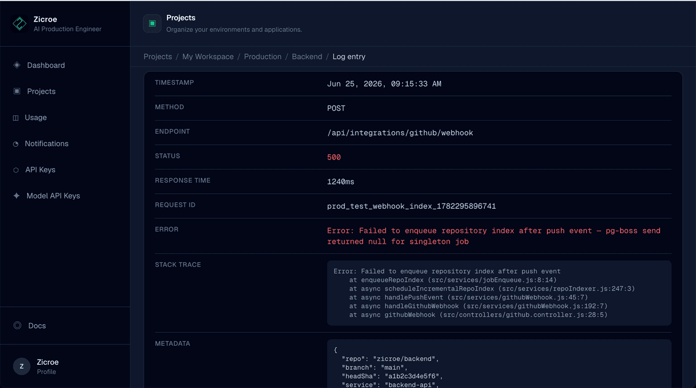The width and height of the screenshot is (696, 388).
Task: Click the STACK TRACE label
Action: pyautogui.click(x=177, y=264)
